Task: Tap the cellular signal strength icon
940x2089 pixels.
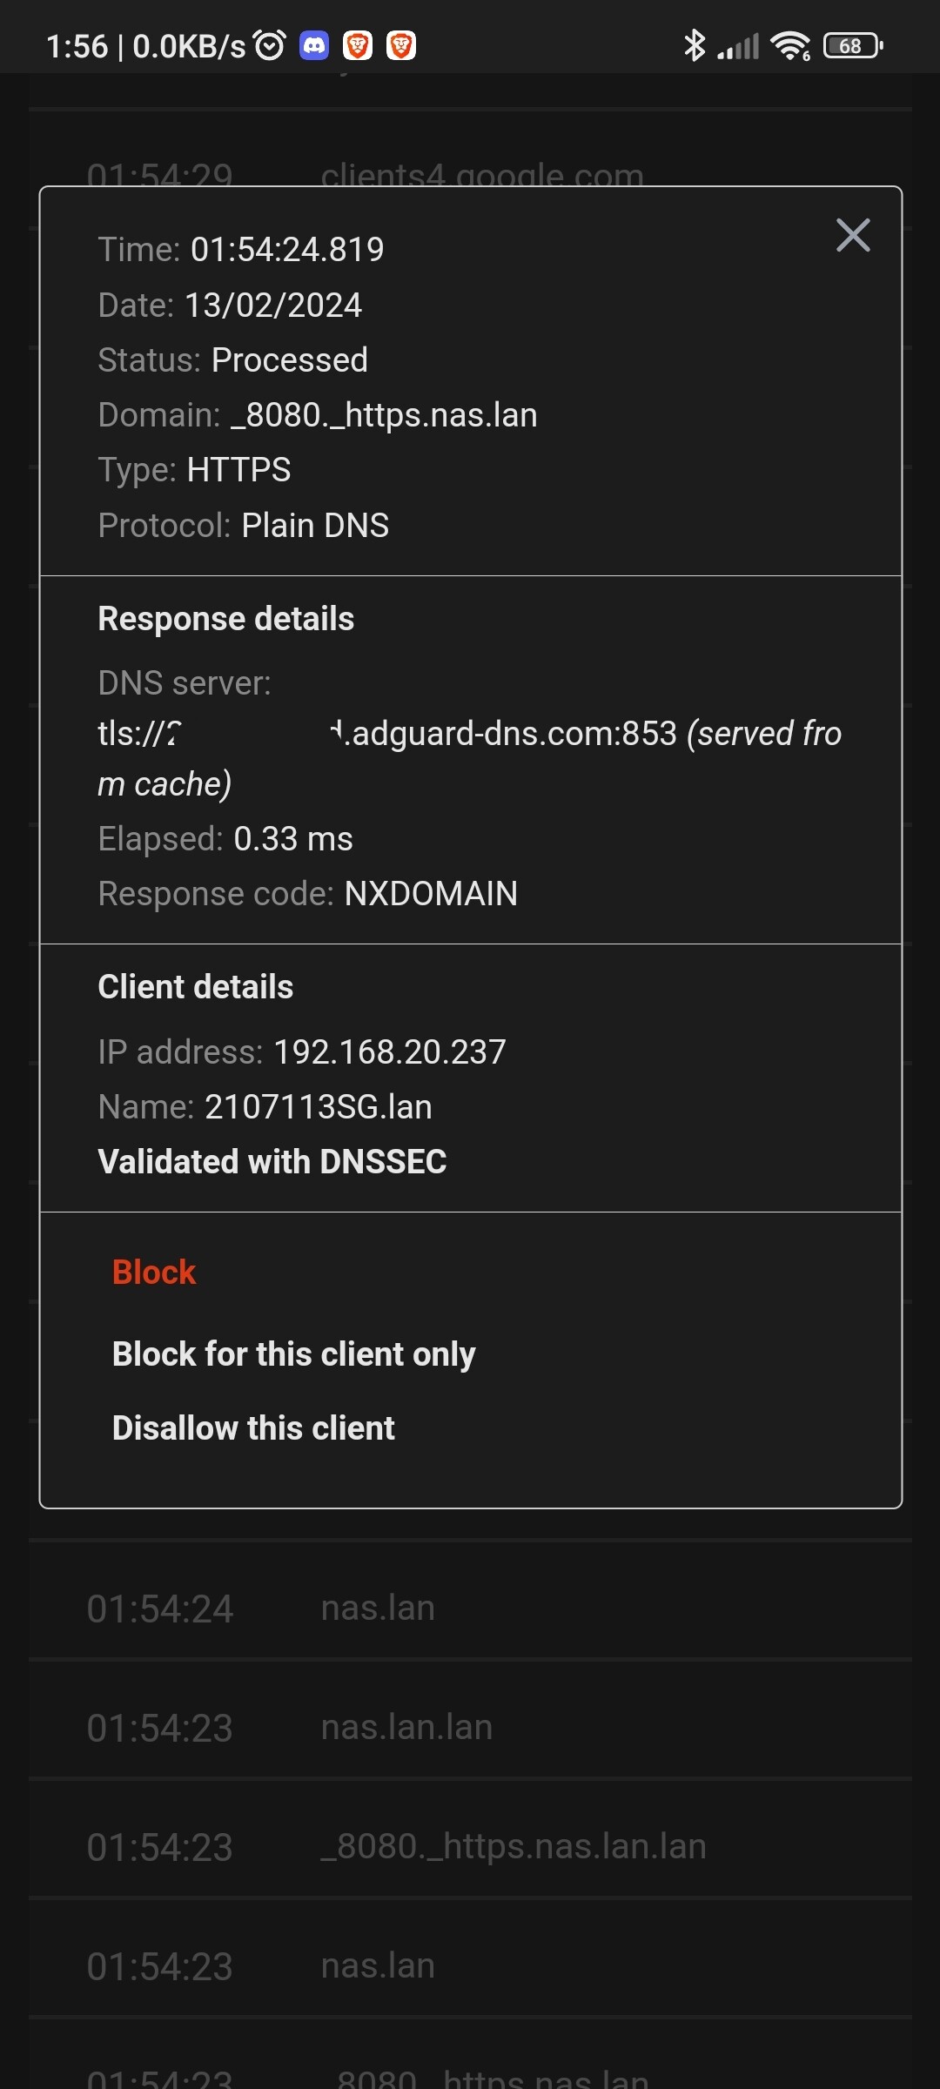Action: pos(738,45)
